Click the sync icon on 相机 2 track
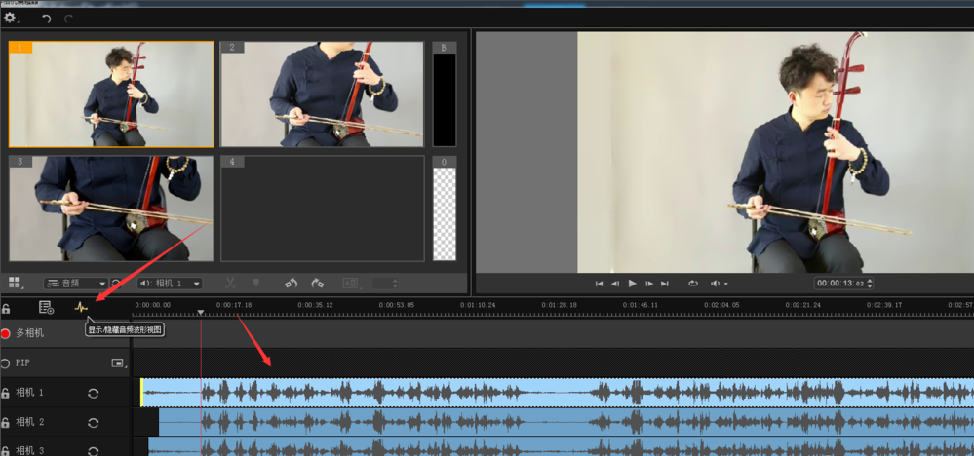This screenshot has width=974, height=456. (x=93, y=423)
